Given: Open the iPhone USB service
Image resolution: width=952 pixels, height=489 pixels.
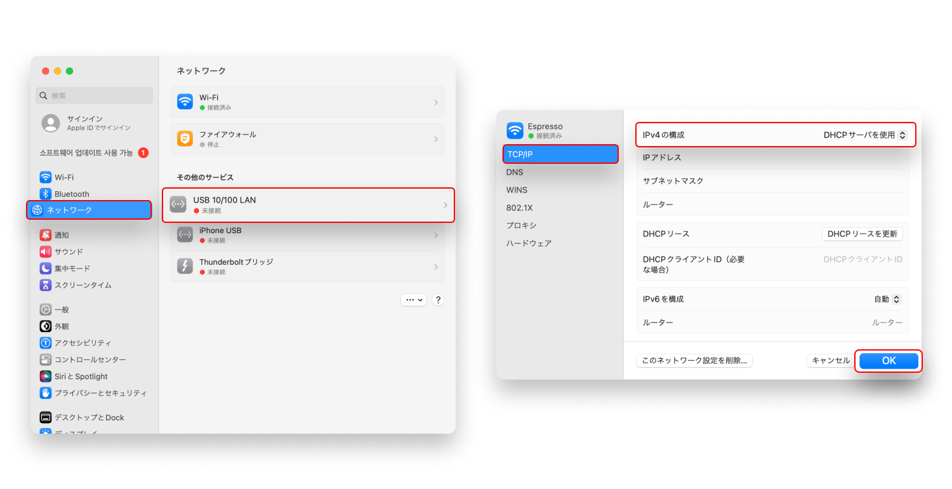Looking at the screenshot, I should [x=308, y=234].
